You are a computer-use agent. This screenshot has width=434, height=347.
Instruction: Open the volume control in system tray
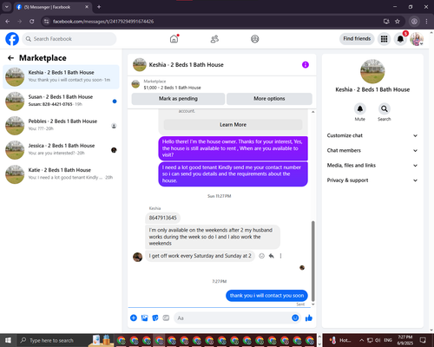pyautogui.click(x=378, y=340)
